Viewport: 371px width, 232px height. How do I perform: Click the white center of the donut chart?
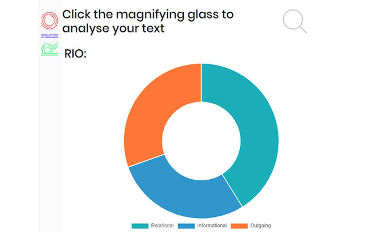(201, 140)
